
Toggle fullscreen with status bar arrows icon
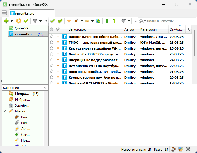(188, 149)
